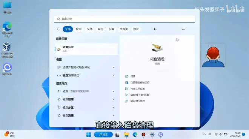This screenshot has height=139, width=249.
Task: Select the 全部 filter tab
Action: click(68, 29)
